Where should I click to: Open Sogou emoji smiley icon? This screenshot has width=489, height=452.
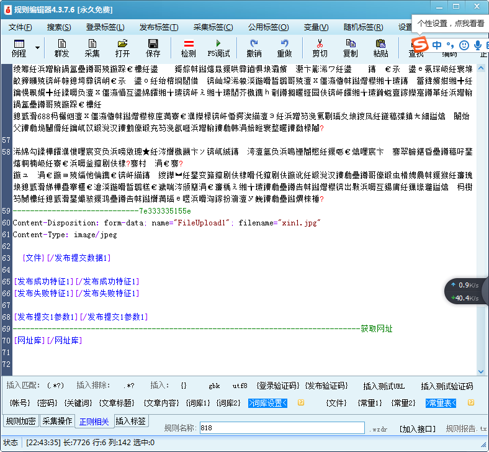click(x=464, y=45)
